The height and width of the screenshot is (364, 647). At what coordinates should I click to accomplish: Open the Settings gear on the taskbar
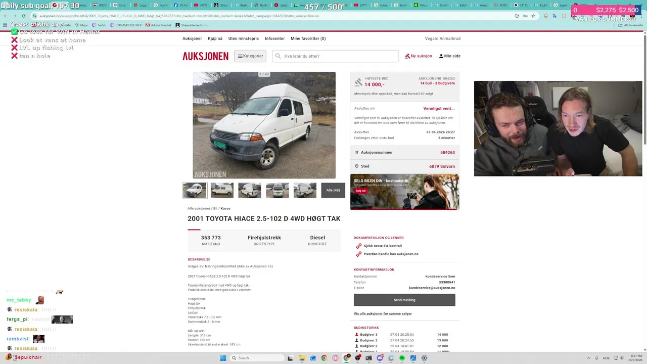click(424, 358)
